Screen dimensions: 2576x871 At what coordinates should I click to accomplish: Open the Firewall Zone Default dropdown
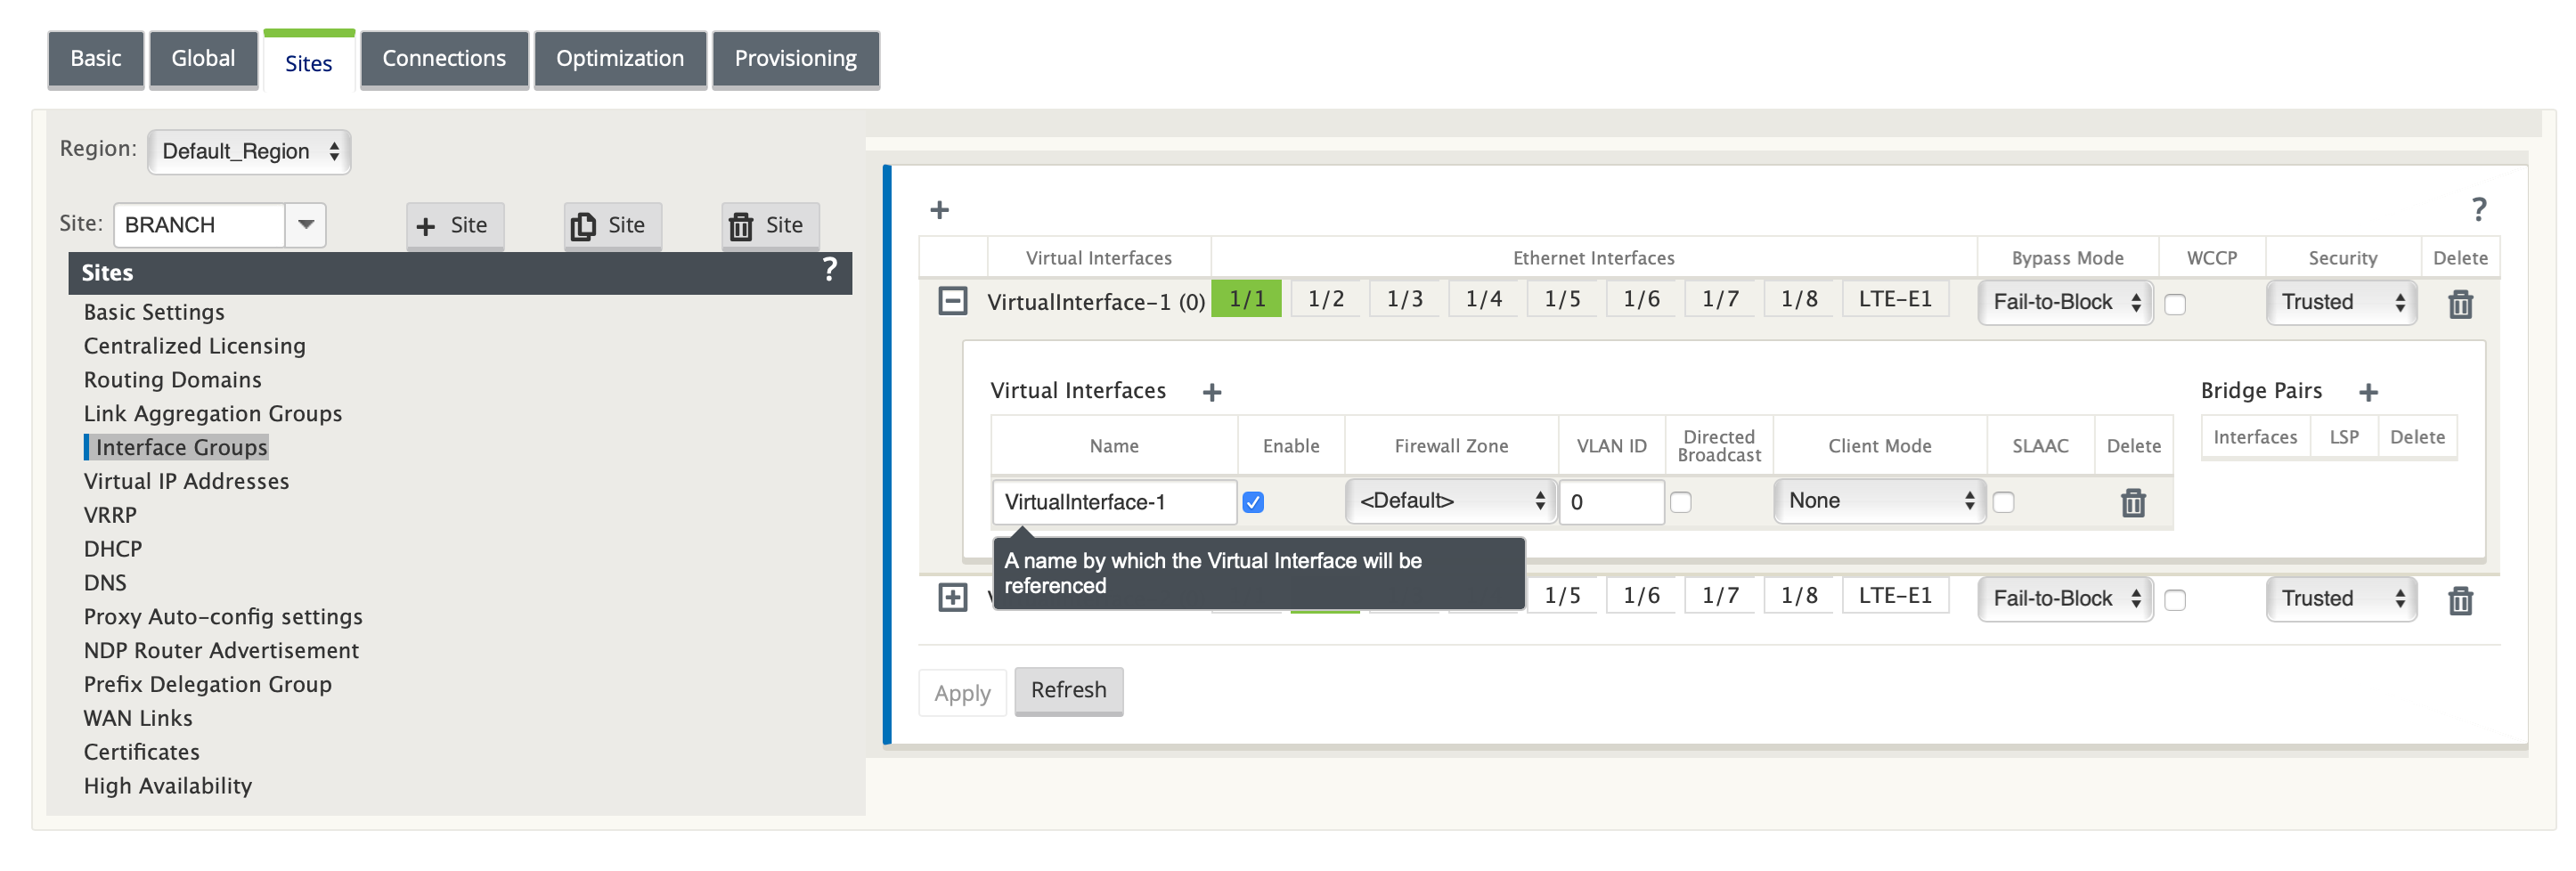pyautogui.click(x=1450, y=501)
